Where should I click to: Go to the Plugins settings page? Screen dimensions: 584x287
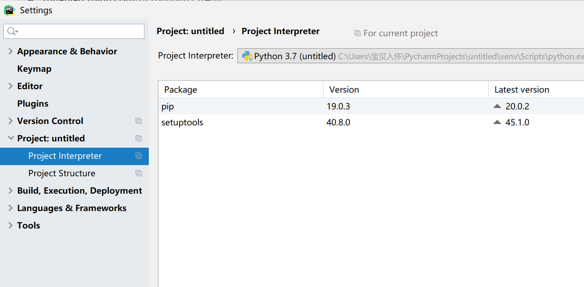click(x=32, y=103)
